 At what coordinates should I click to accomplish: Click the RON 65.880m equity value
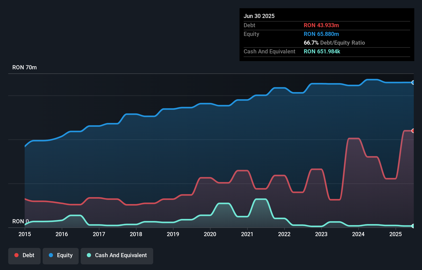pos(321,34)
